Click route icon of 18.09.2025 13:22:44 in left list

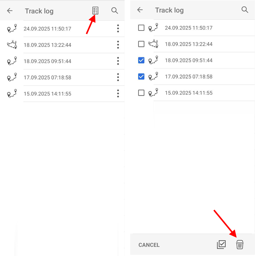point(12,45)
